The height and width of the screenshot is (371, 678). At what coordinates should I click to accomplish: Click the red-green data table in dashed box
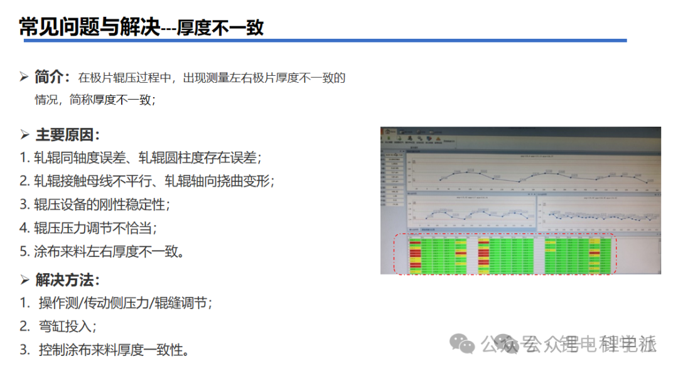pos(504,254)
